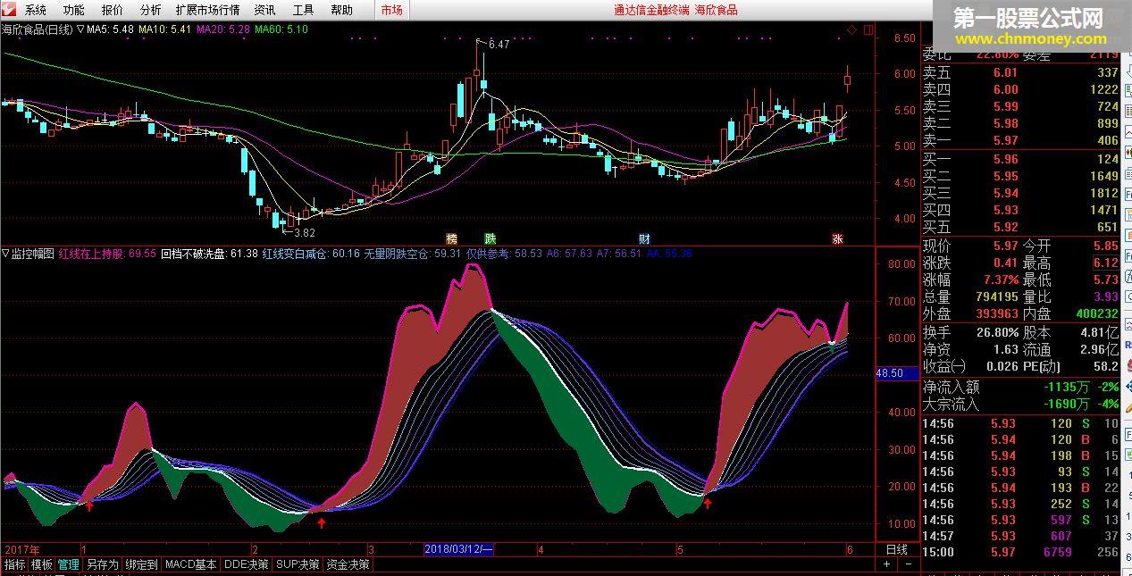The height and width of the screenshot is (576, 1132).
Task: Click the 日线 period selector
Action: click(896, 549)
